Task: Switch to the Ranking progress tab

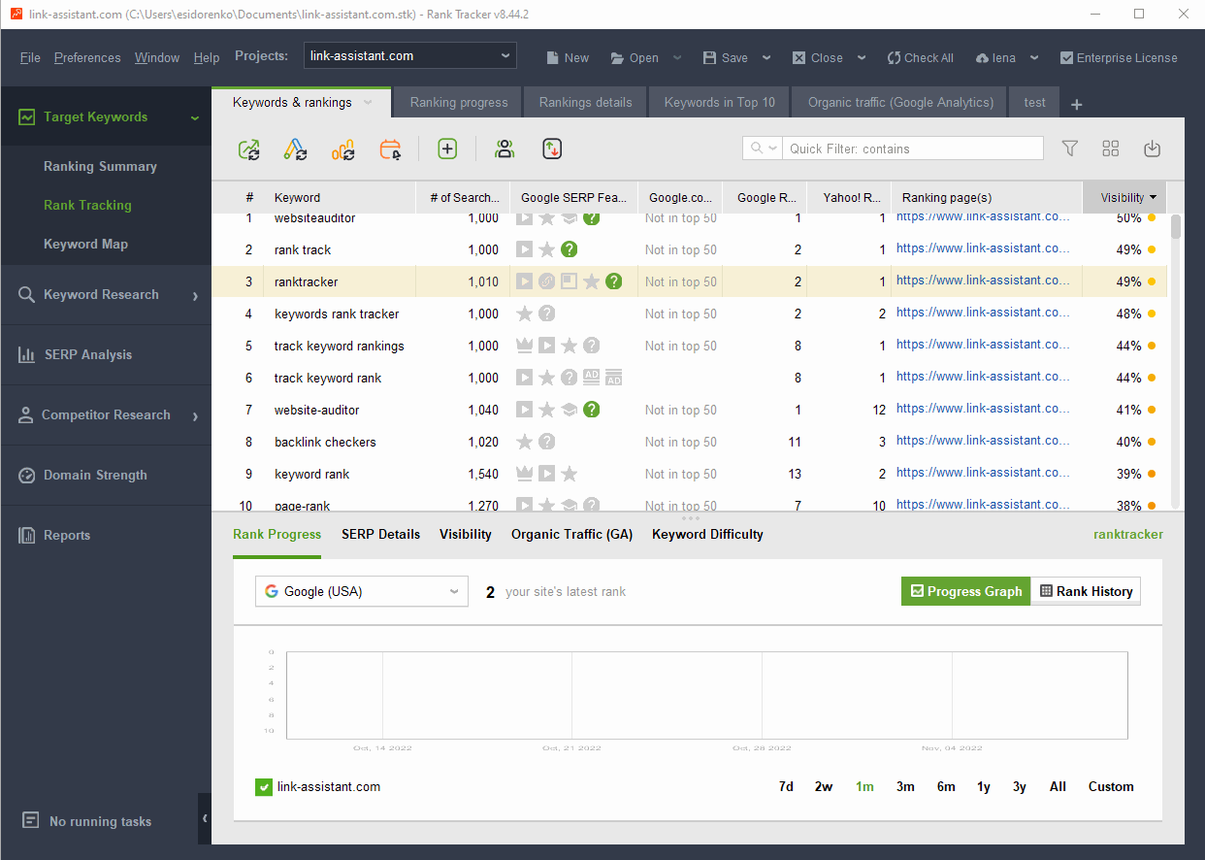Action: [x=459, y=102]
